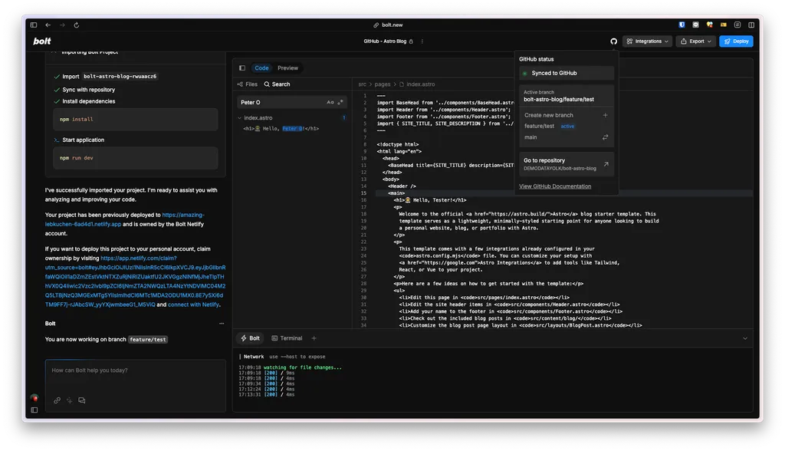Open the GitHub status icon in header

click(x=613, y=41)
